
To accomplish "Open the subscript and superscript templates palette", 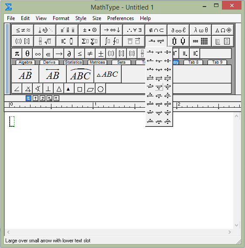I will point(67,41).
